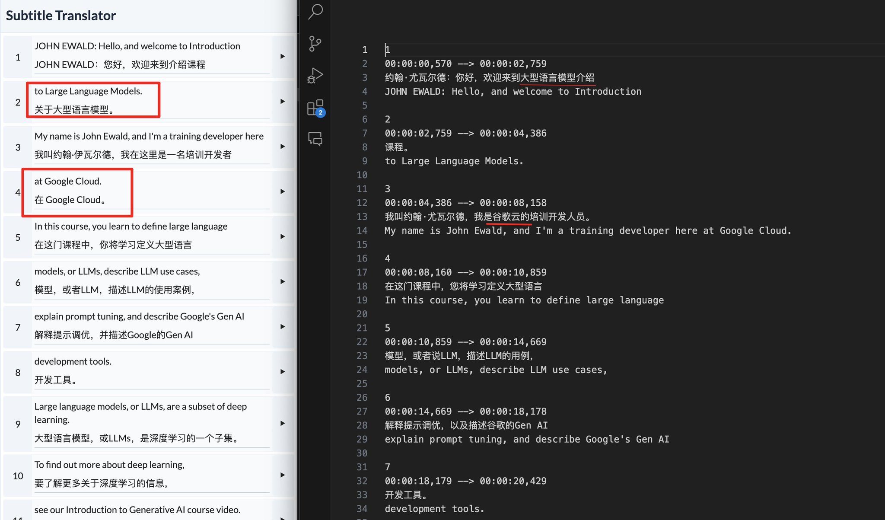This screenshot has width=885, height=520.
Task: Click the Subtitle Translator heading
Action: [x=61, y=16]
